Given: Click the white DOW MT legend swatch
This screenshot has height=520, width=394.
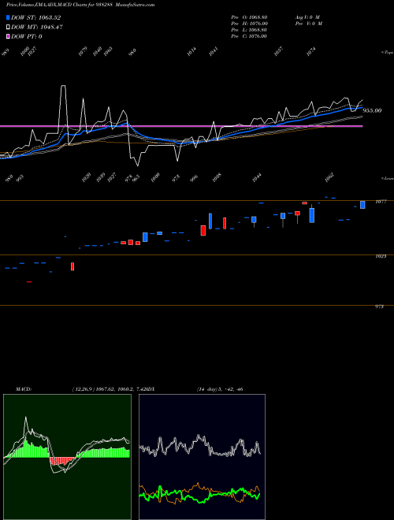Looking at the screenshot, I should pos(9,27).
